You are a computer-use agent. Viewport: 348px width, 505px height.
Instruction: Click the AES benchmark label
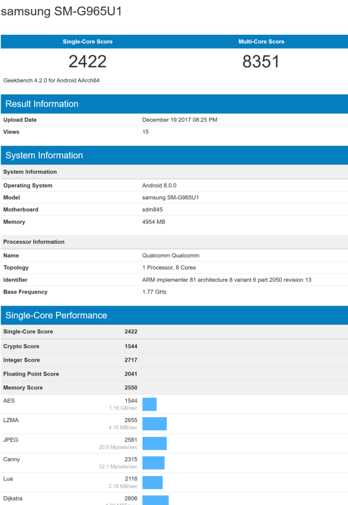point(9,400)
